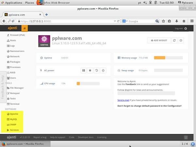This screenshot has width=196, height=147.
Task: Open the MySQL software page
Action: click(12, 119)
